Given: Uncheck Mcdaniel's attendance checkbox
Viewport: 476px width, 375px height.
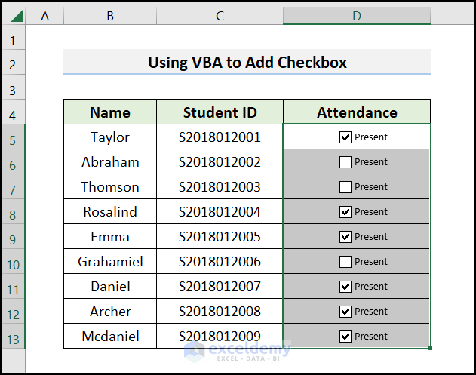Looking at the screenshot, I should tap(345, 337).
